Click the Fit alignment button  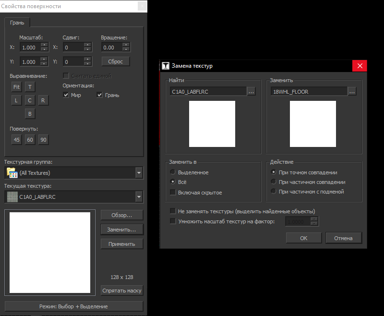pyautogui.click(x=16, y=87)
